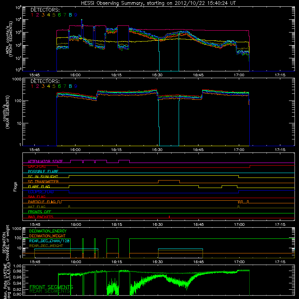
Task: Select detector 3 in the rear segments legend
Action: point(43,86)
